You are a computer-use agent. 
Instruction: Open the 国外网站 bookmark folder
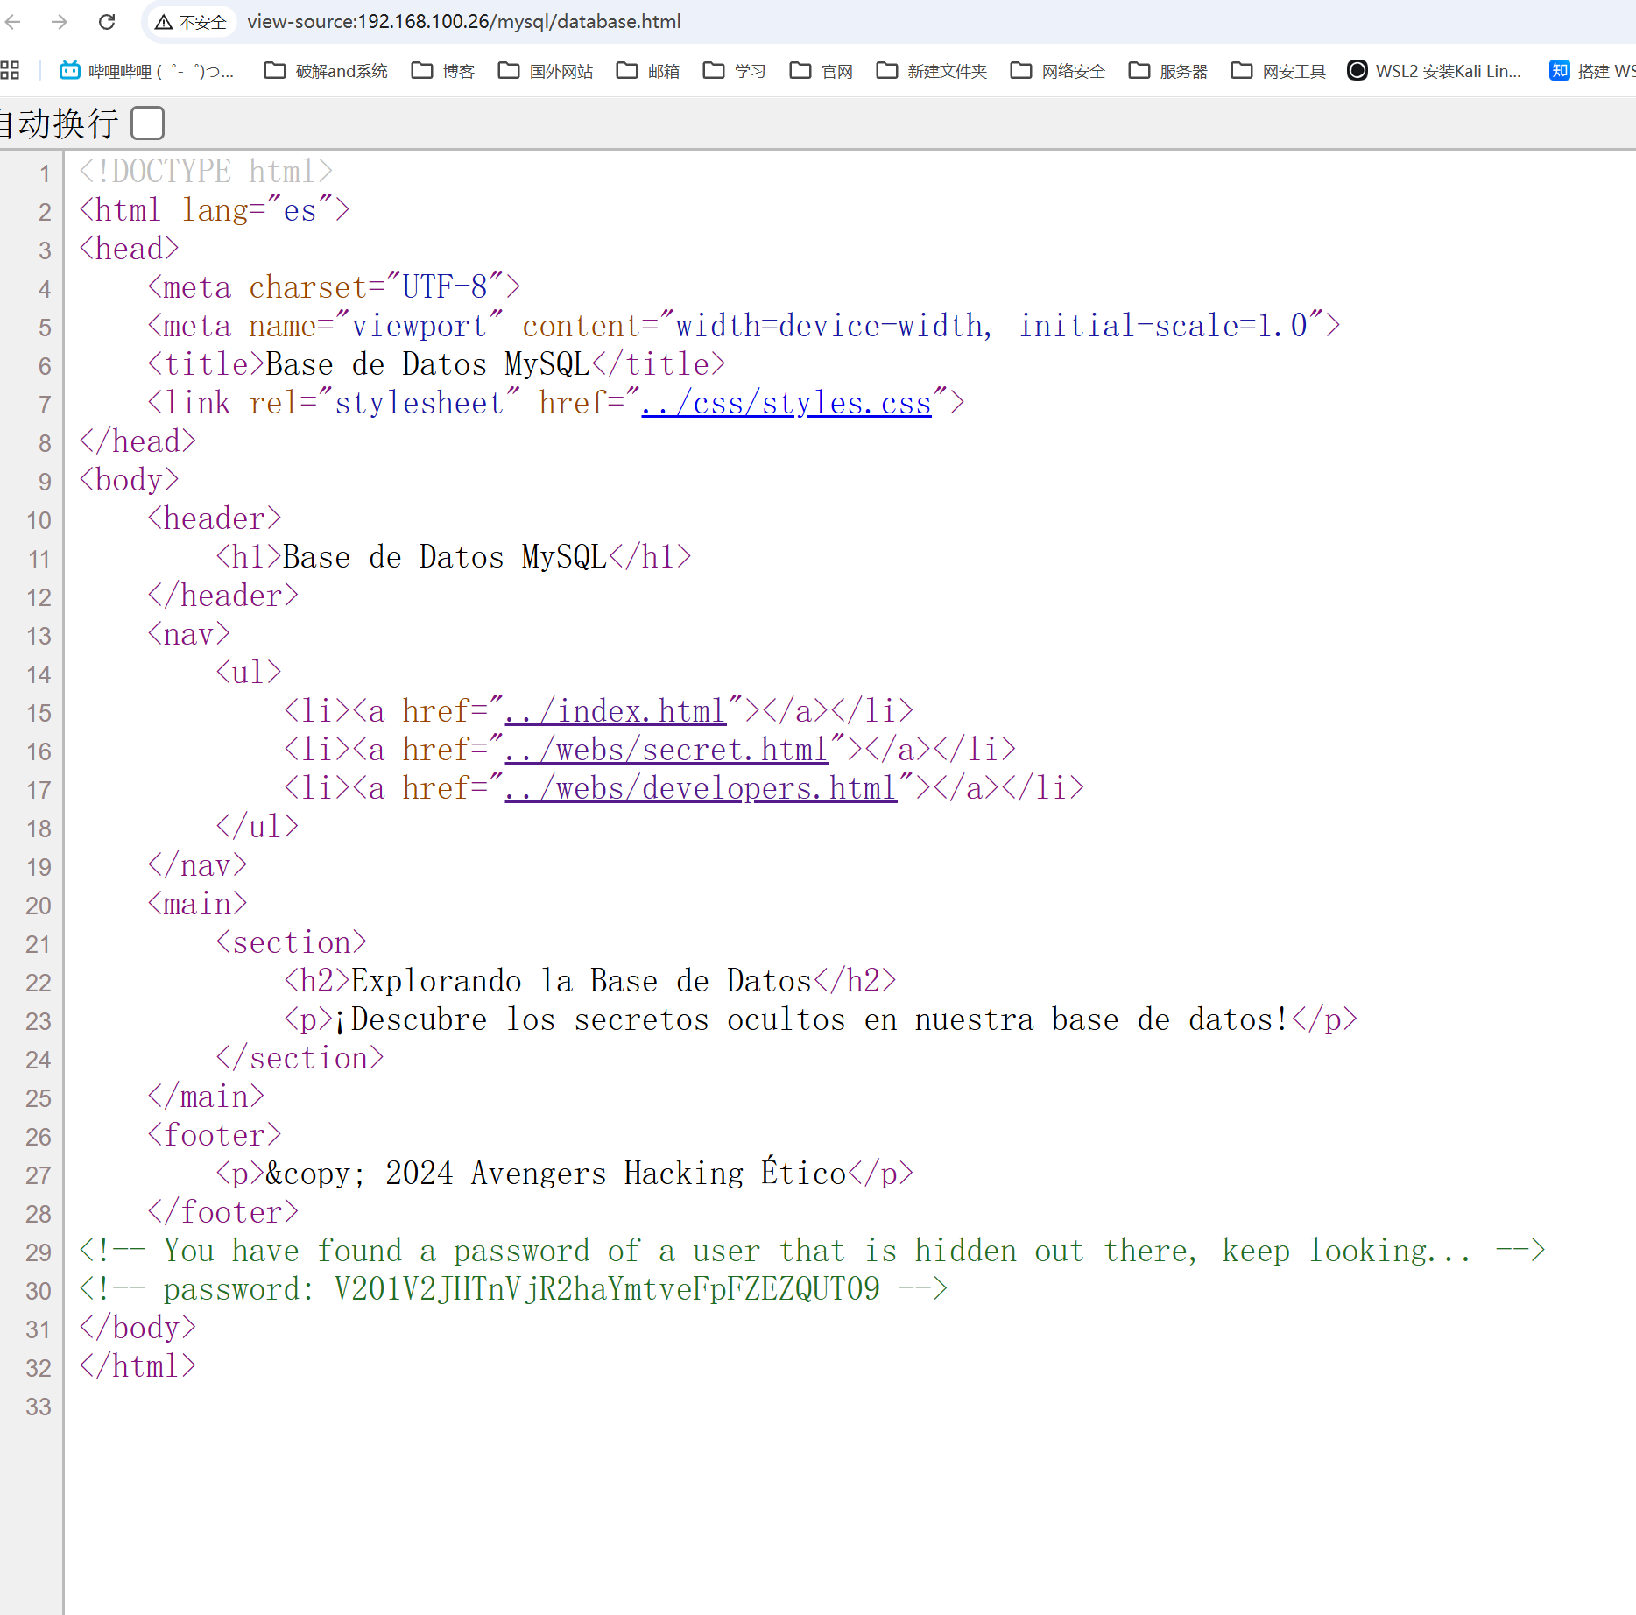546,70
